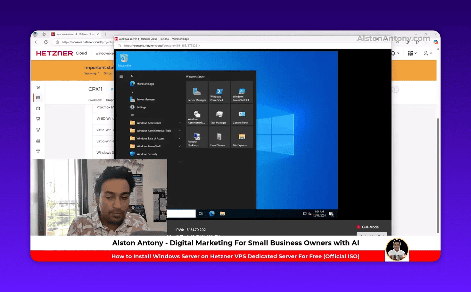Screen dimensions: 471x292
Task: Open Microsoft Edge from the Windows taskbar
Action: coord(212,213)
